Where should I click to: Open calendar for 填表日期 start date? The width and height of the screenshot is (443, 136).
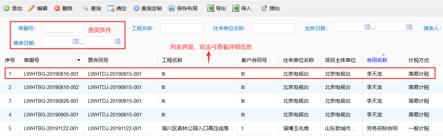pyautogui.click(x=75, y=41)
